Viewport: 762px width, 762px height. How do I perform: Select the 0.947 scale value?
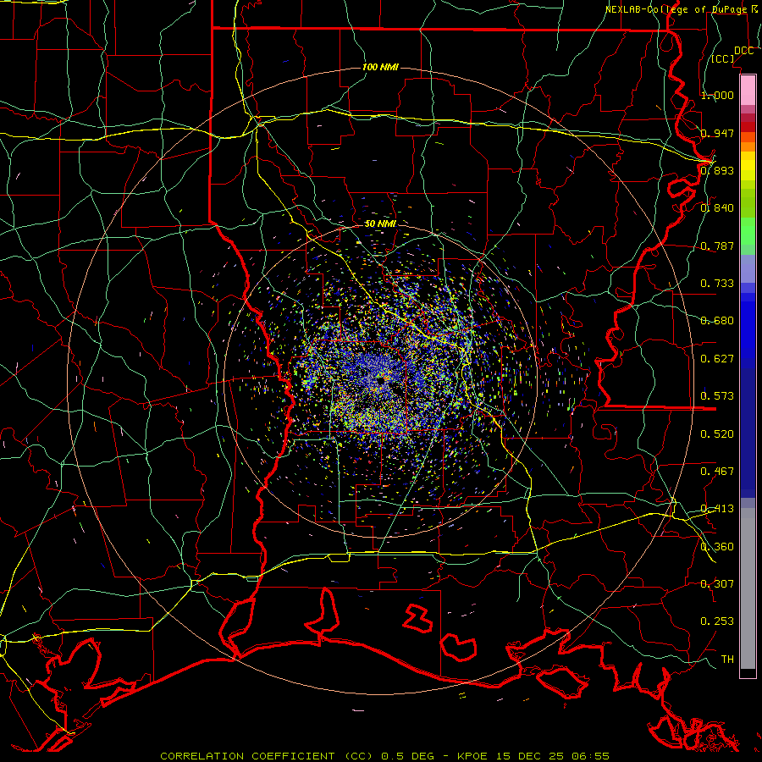coord(717,133)
